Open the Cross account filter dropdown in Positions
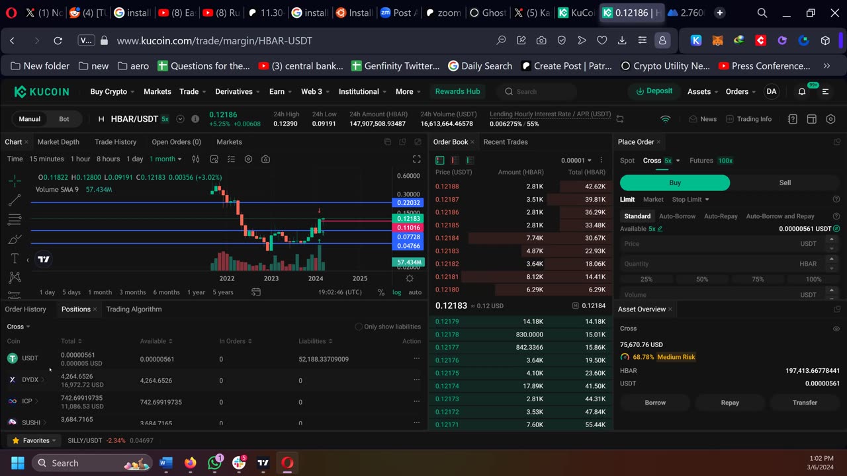Viewport: 847px width, 476px height. coord(19,327)
